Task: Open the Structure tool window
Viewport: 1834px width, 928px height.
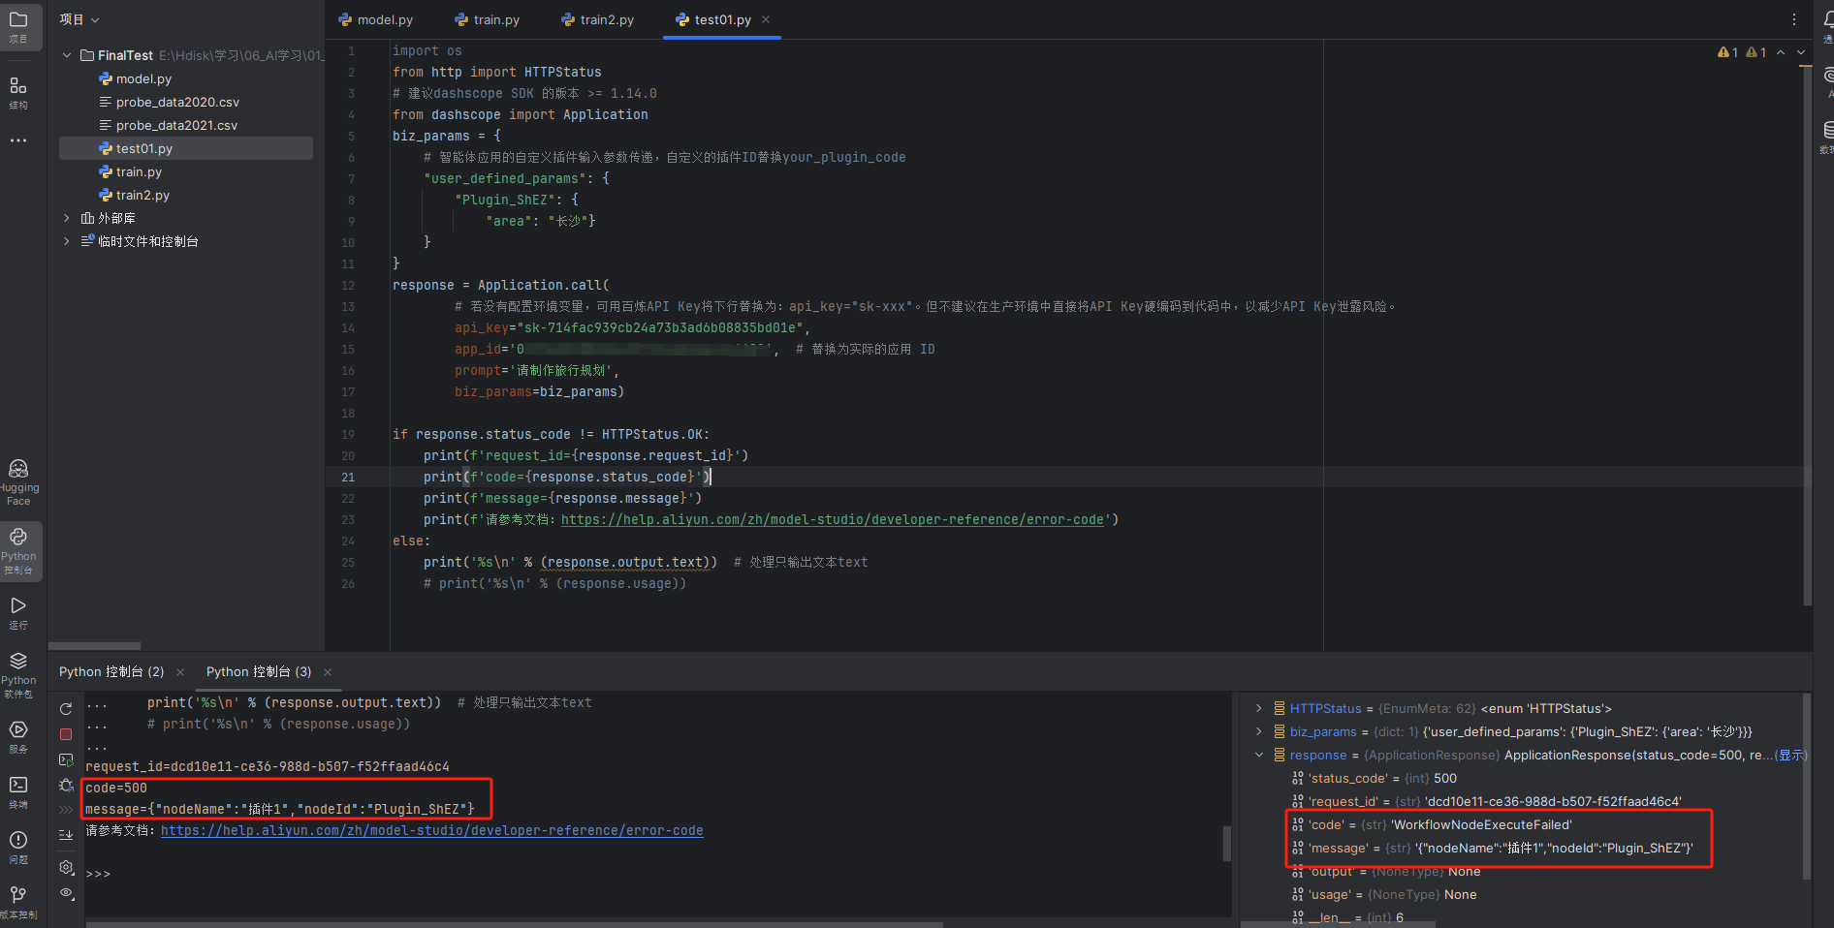Action: tap(18, 91)
